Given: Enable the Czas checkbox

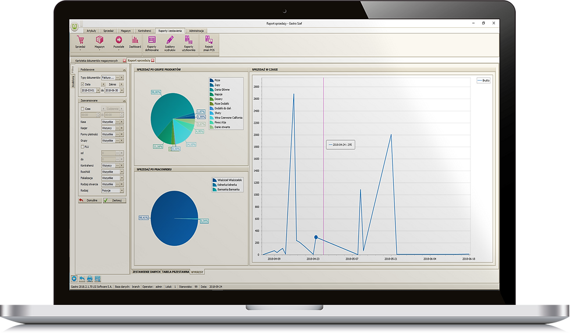Looking at the screenshot, I should [x=83, y=109].
